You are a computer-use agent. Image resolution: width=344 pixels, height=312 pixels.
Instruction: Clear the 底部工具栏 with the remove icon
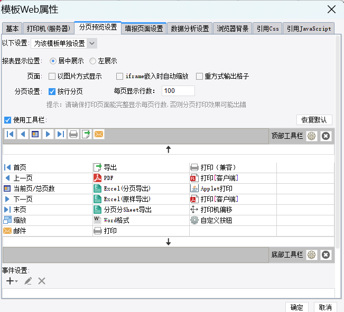[x=326, y=255]
